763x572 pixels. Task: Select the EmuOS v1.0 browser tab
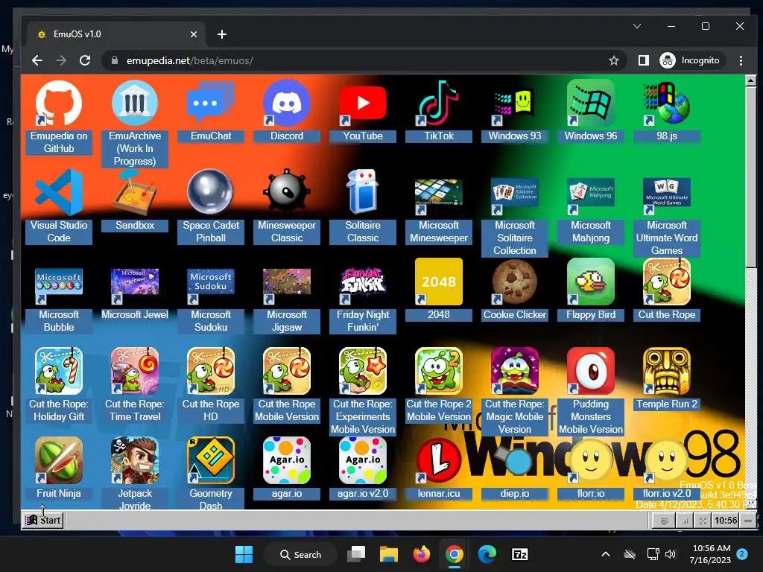117,34
